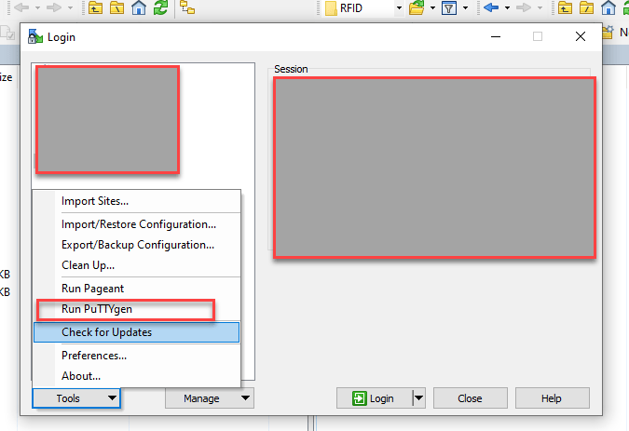Screen dimensions: 629x431
Task: Click the Help button
Action: click(552, 398)
